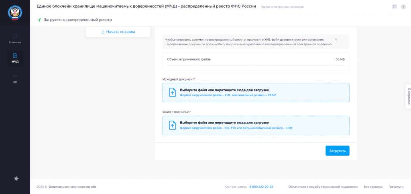
Task: Open the Главная home section
Action: [15, 38]
